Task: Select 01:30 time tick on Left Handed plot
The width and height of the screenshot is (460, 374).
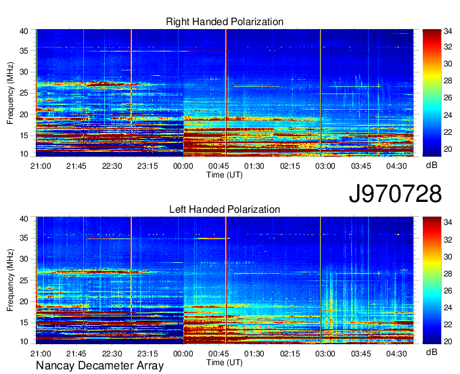Action: 254,354
